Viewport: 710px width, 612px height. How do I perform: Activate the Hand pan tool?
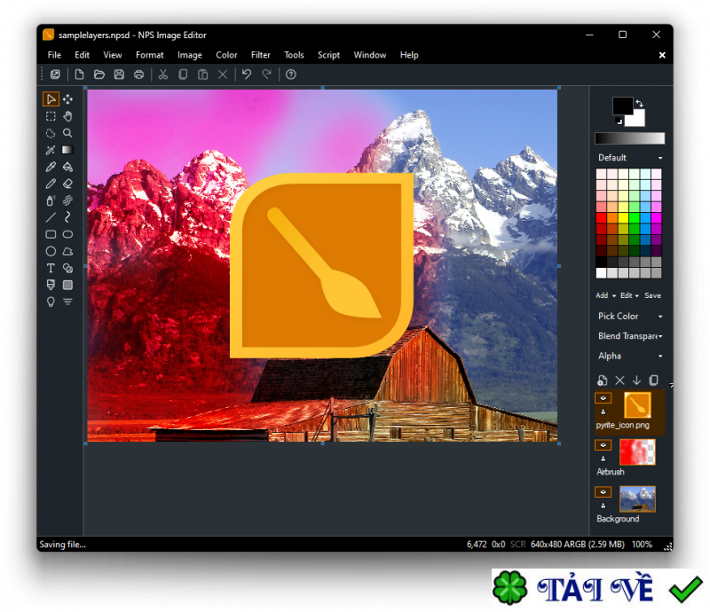[68, 116]
